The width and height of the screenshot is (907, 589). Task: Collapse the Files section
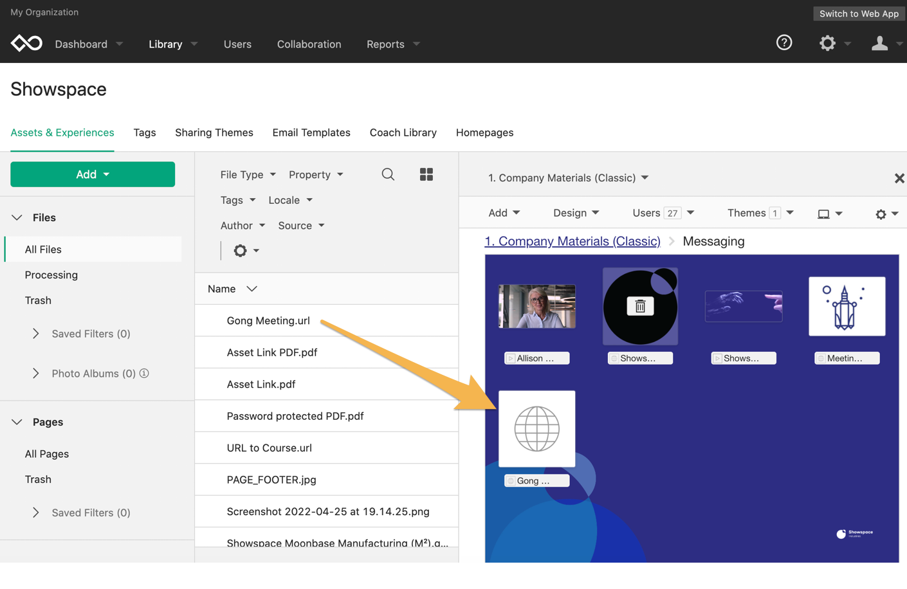(x=17, y=217)
